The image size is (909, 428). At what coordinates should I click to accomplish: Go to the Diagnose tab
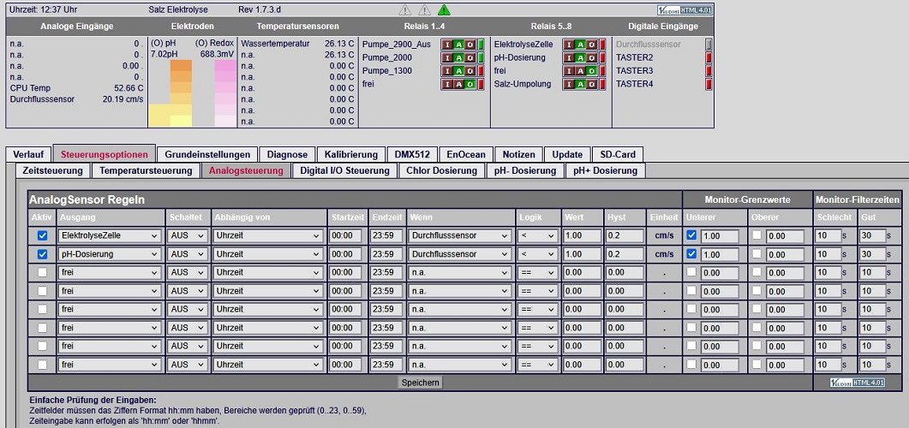[x=287, y=155]
